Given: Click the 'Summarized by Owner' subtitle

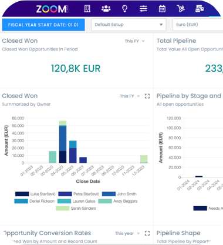Looking at the screenshot, I should [x=26, y=104].
